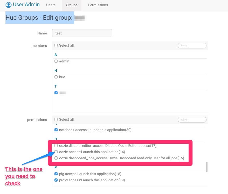The width and height of the screenshot is (228, 194).
Task: Check oozie.access Launch this application checkbox
Action: [56, 152]
